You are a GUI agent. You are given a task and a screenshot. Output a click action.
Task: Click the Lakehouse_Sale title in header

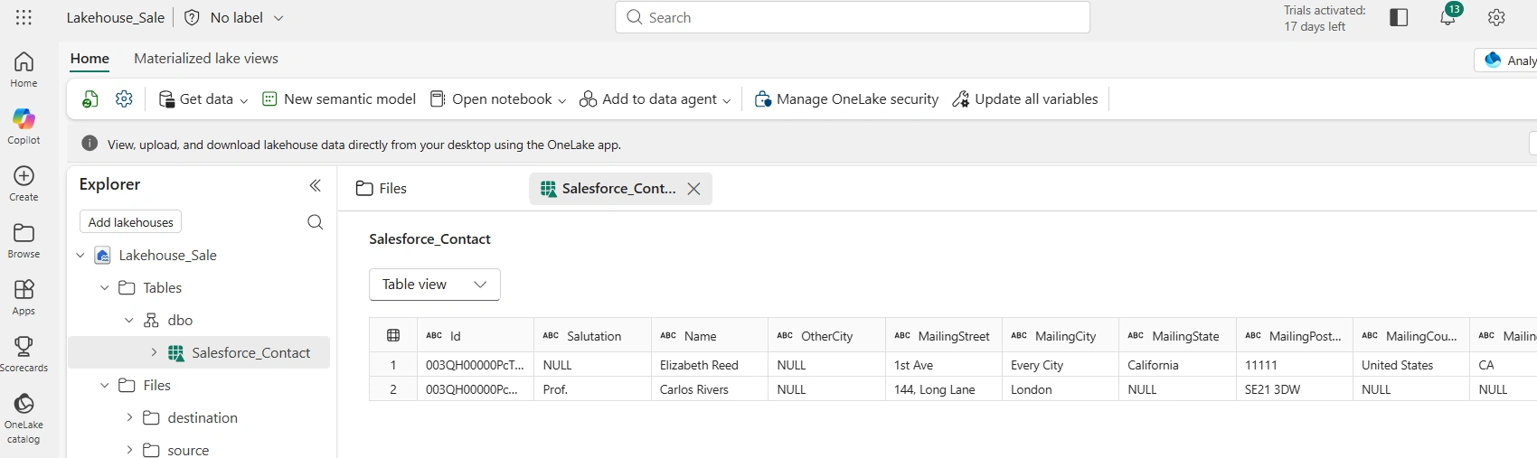(x=116, y=17)
